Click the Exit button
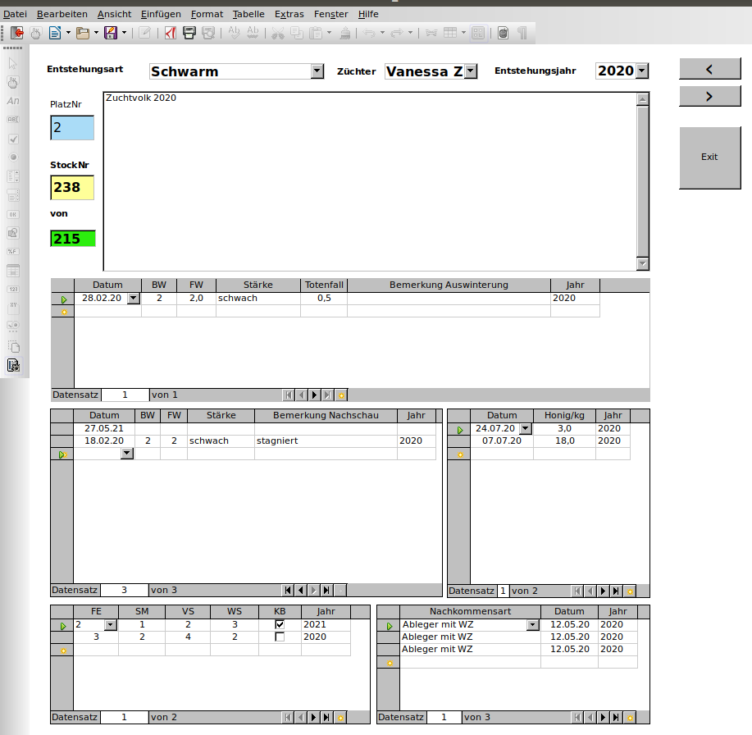752x735 pixels. click(x=710, y=157)
